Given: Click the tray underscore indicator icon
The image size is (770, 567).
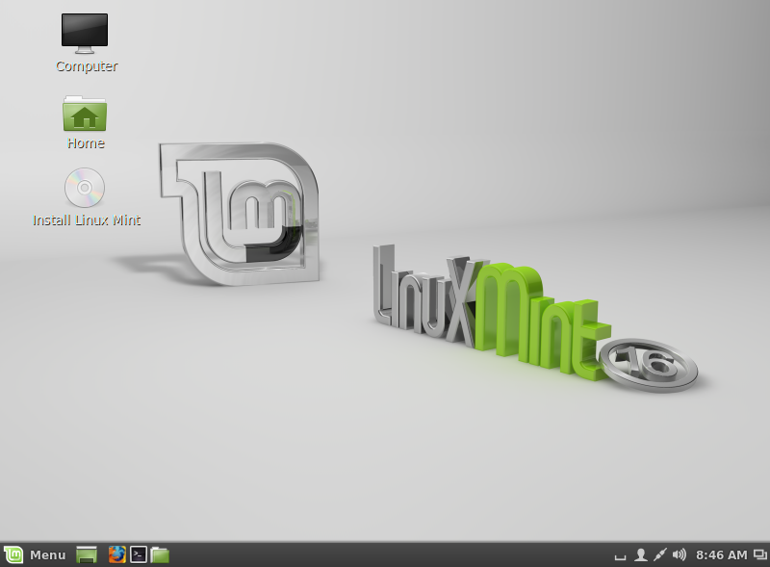Looking at the screenshot, I should point(620,557).
